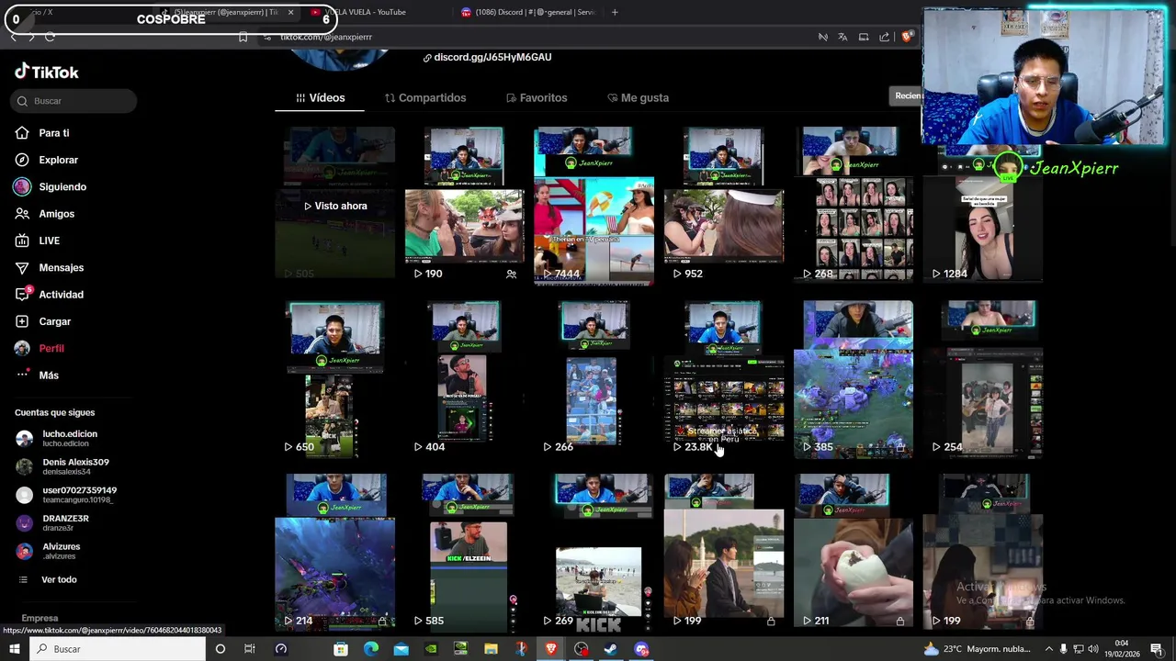Open the video with 404 views
The width and height of the screenshot is (1176, 661).
(x=464, y=379)
